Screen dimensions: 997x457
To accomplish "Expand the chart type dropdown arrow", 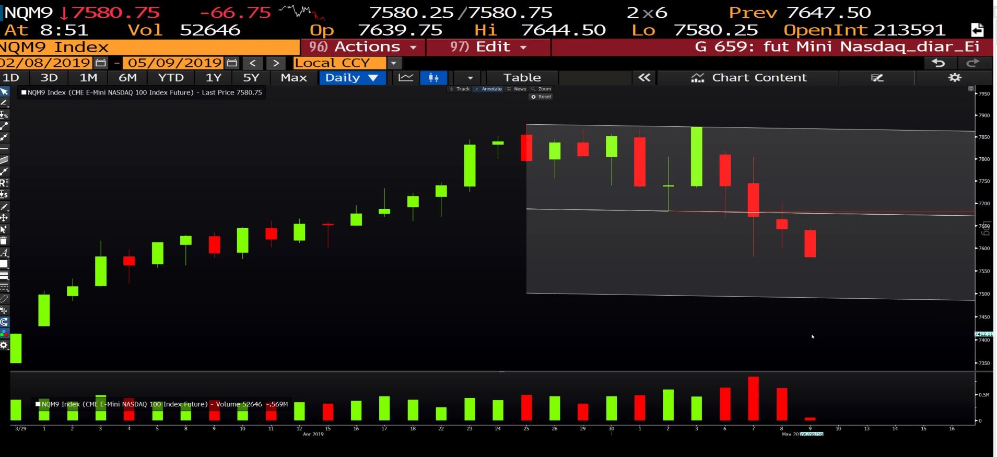I will 470,78.
